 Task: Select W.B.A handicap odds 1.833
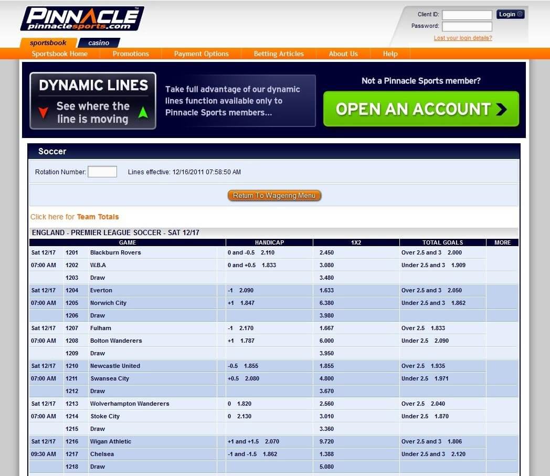point(269,265)
